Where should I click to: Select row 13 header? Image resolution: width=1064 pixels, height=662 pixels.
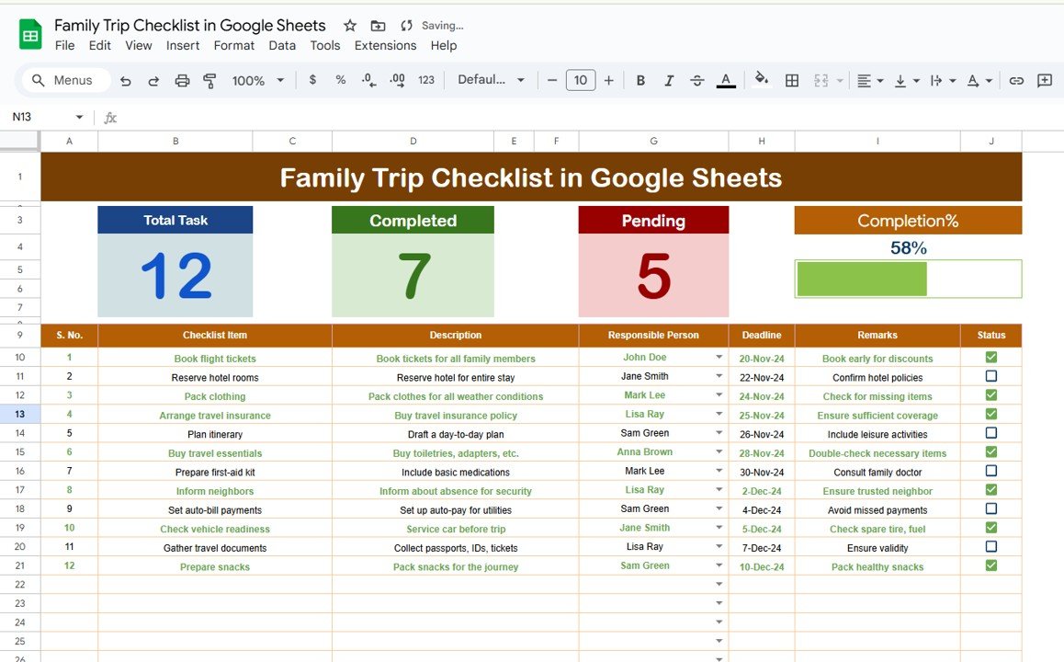19,414
